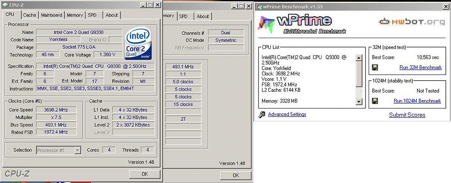Click the 1024M benchmark floppy save icon
The image size is (451, 183).
point(375,101)
